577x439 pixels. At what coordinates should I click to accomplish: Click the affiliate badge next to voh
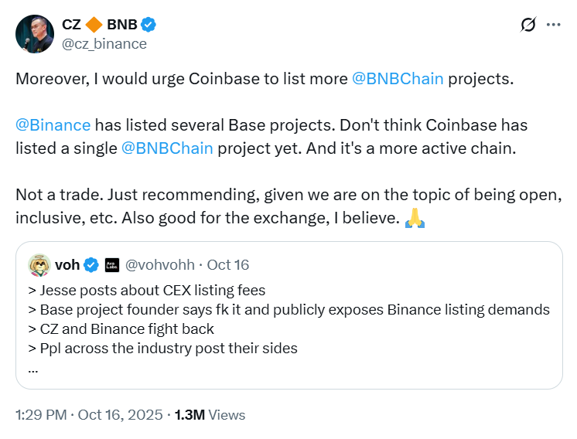click(111, 265)
